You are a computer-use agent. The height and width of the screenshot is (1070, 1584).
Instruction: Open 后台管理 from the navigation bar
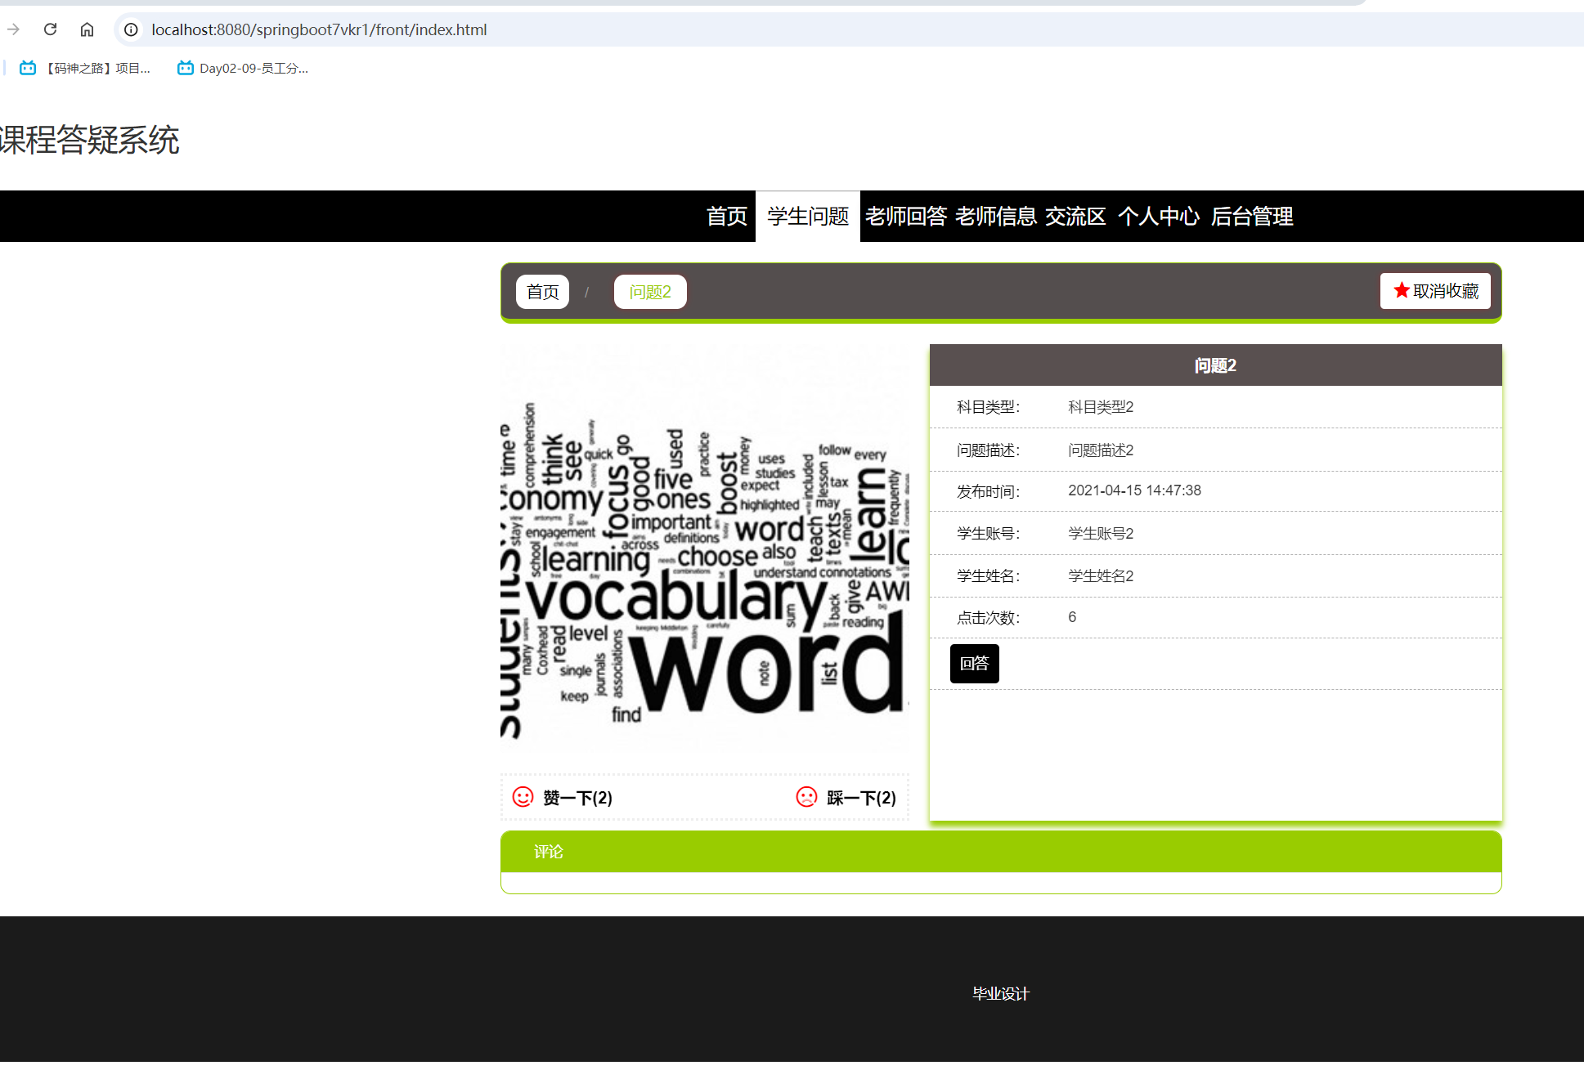point(1251,216)
